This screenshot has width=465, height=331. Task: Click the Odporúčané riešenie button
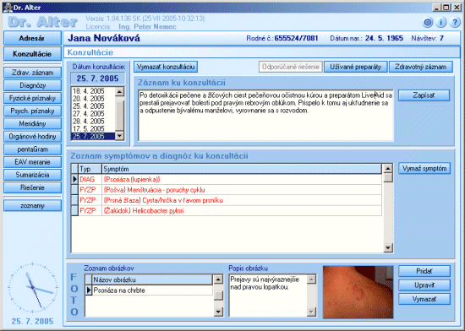[x=291, y=67]
